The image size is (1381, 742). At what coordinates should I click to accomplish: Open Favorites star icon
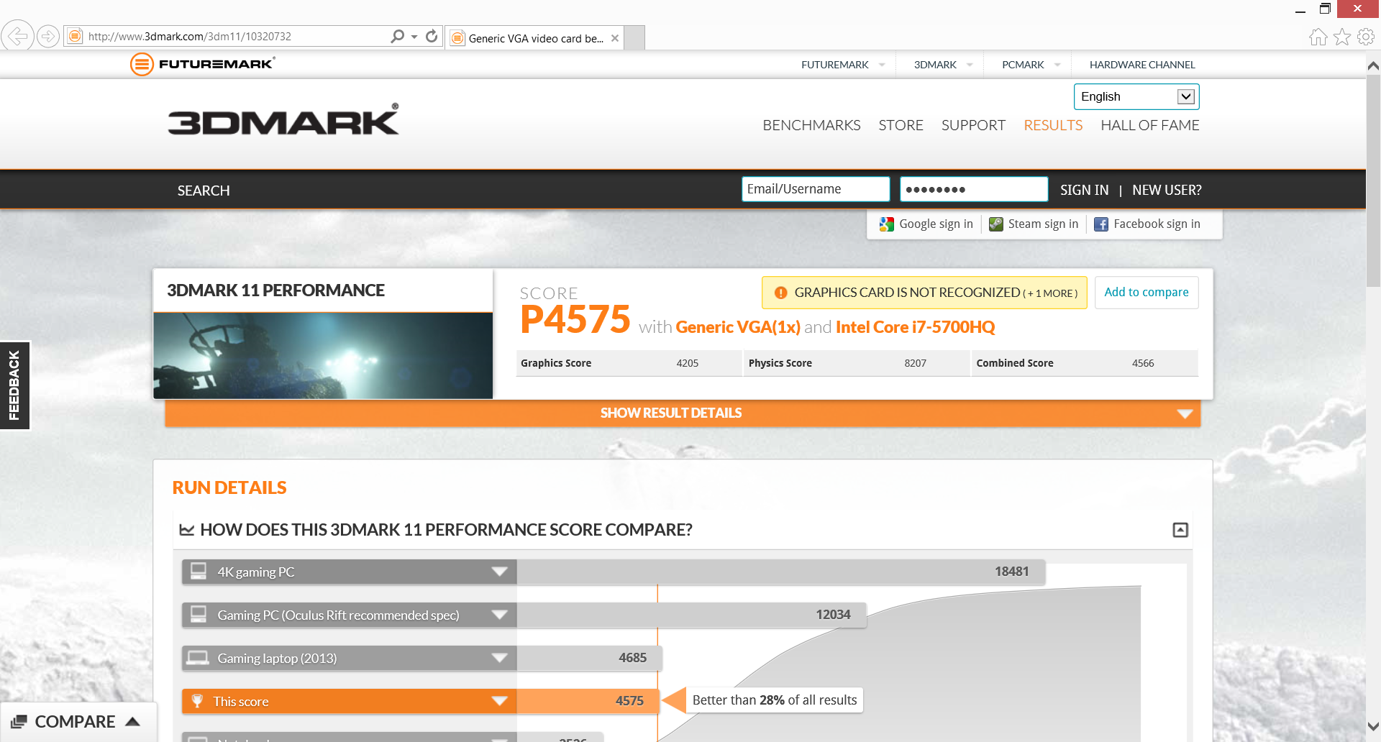1342,37
